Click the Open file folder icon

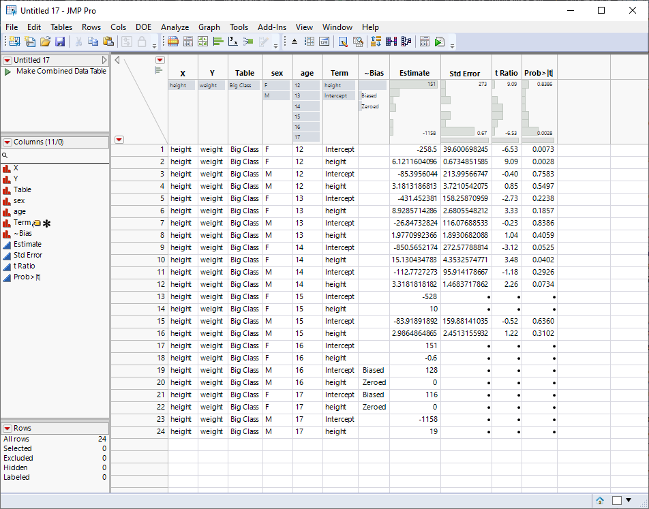45,42
